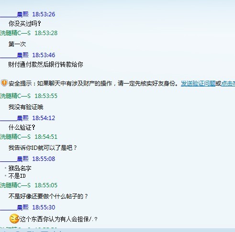Image resolution: width=235 pixels, height=232 pixels.
Task: Select 洗髓精C—S name at 18:53:28
Action: (x=15, y=33)
